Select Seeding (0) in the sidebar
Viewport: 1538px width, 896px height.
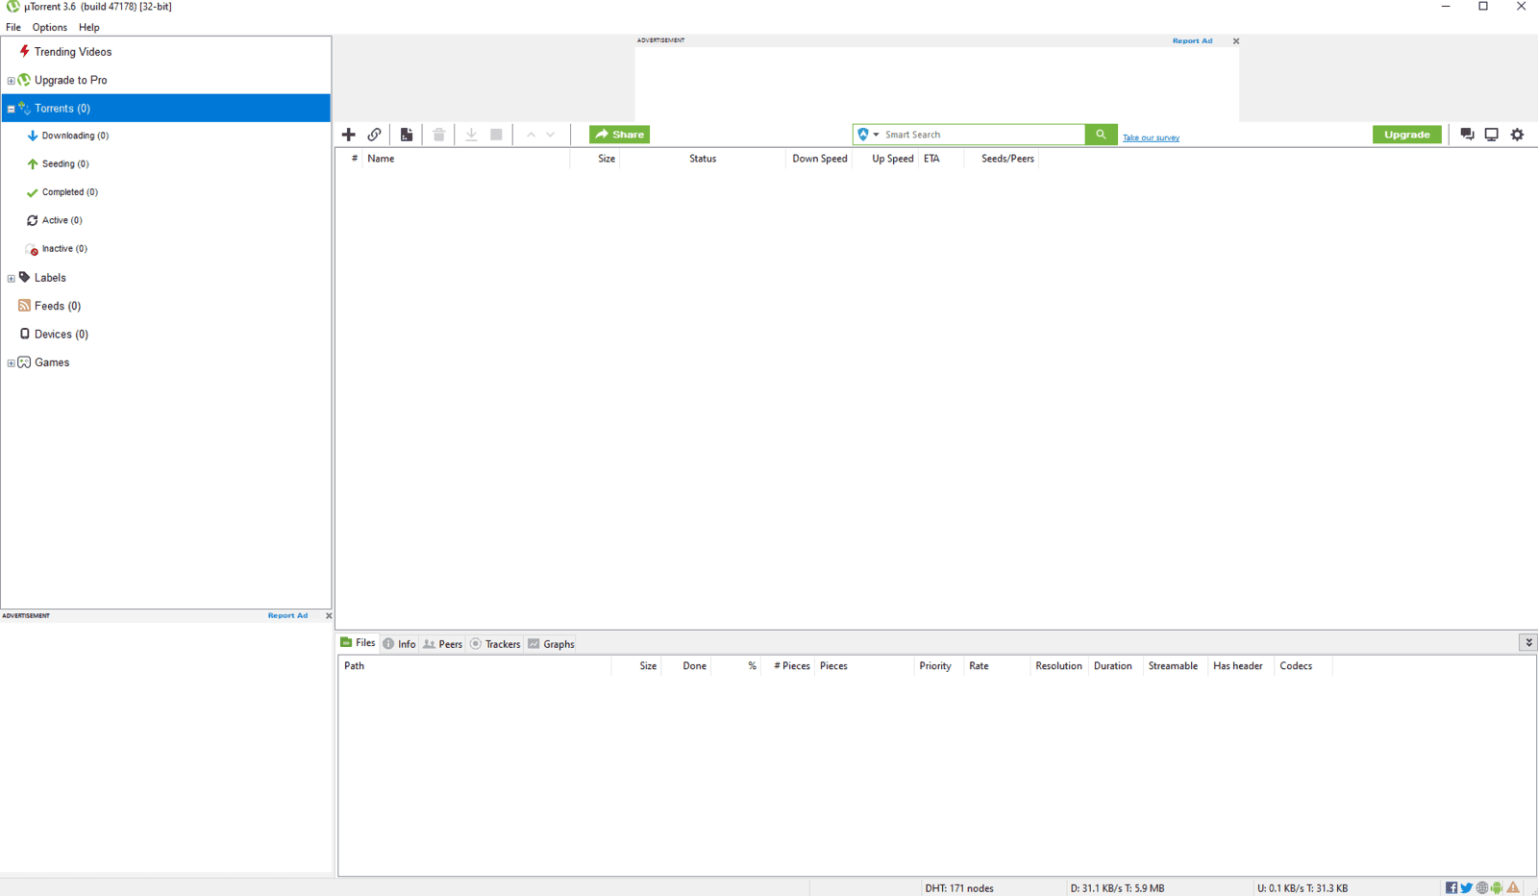65,164
